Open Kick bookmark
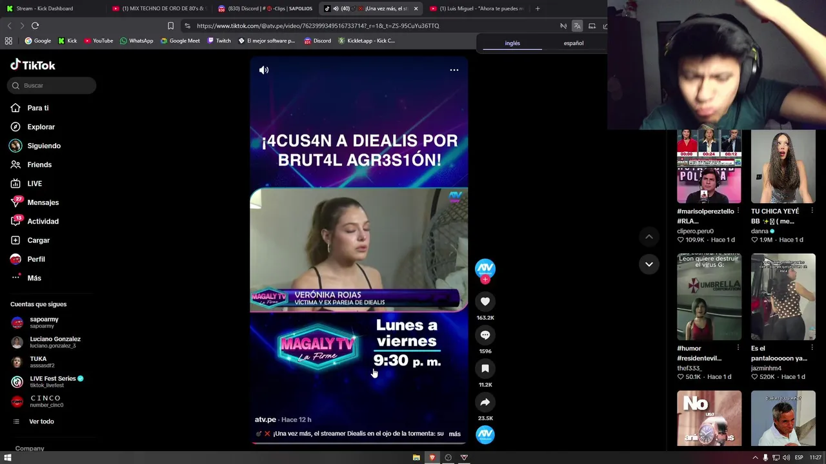826x464 pixels. (x=67, y=41)
